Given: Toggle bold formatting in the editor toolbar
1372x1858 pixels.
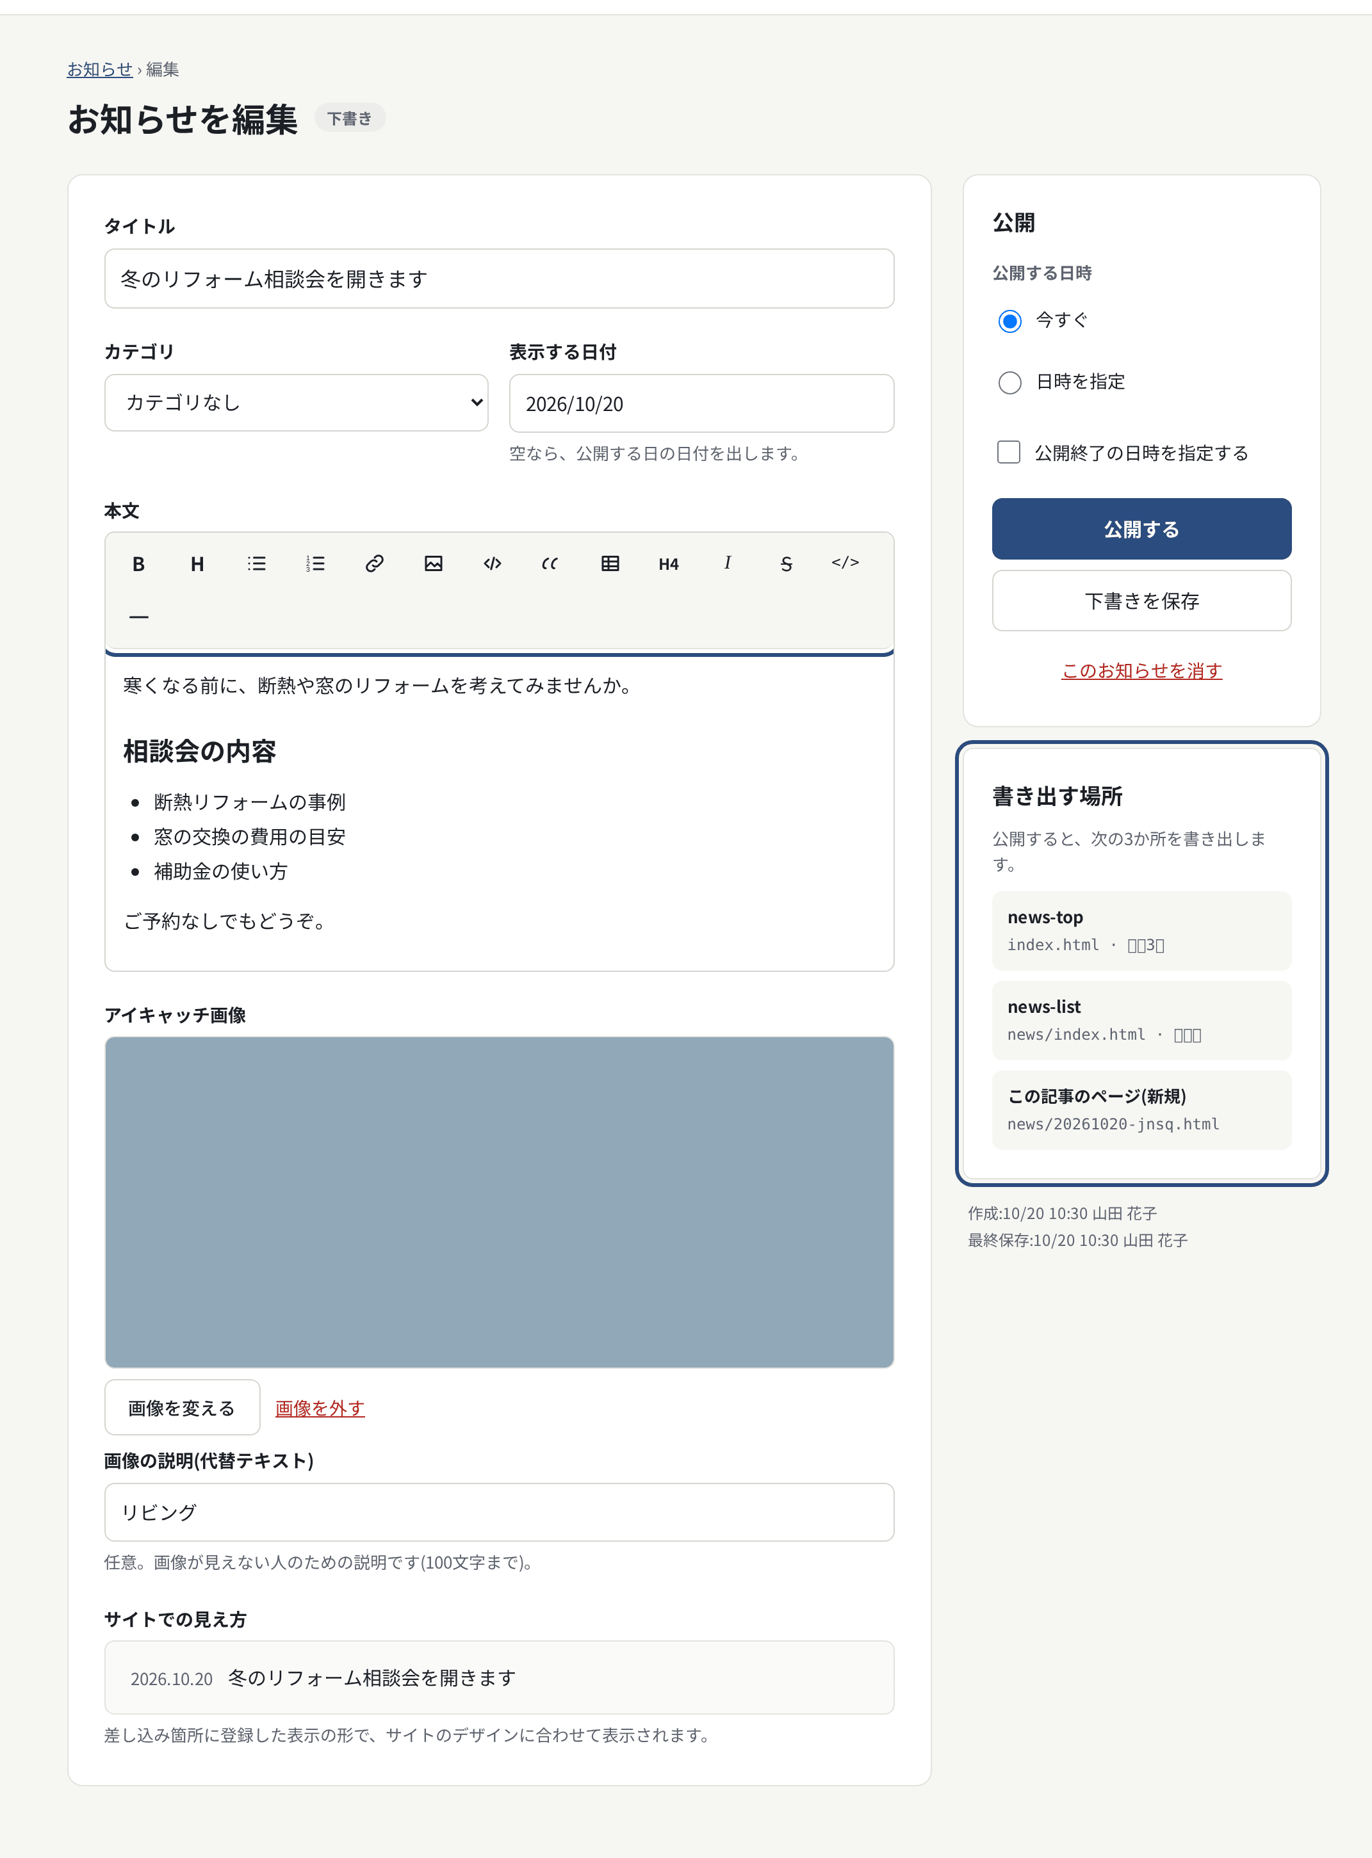Looking at the screenshot, I should [x=139, y=563].
